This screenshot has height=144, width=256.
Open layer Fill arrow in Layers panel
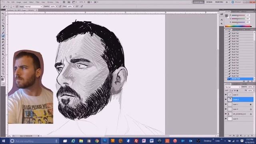254,90
